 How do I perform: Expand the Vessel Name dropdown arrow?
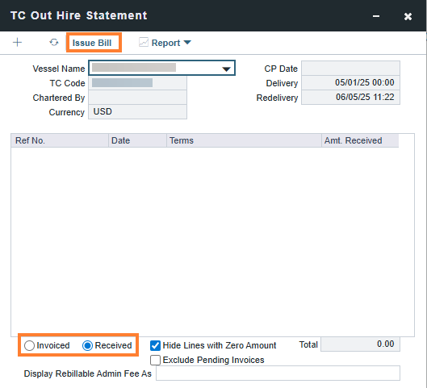pos(226,69)
